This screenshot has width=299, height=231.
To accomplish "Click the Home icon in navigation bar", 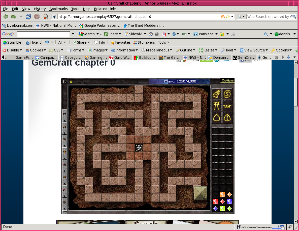I will [x=46, y=17].
